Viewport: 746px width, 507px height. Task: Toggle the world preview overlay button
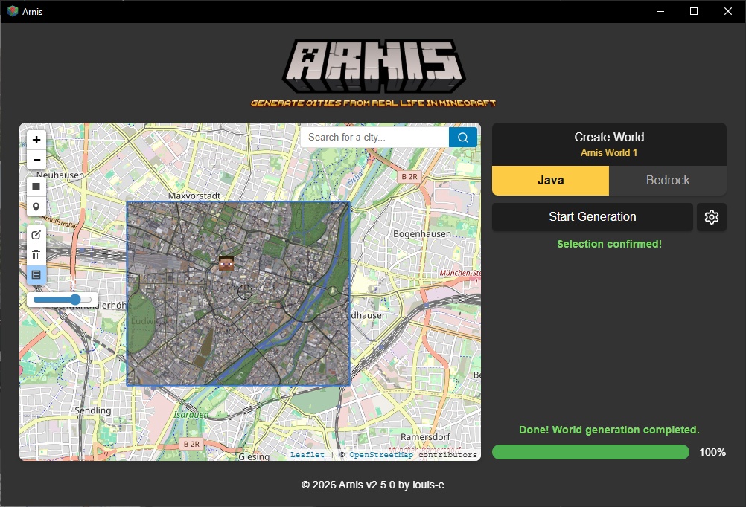coord(36,275)
